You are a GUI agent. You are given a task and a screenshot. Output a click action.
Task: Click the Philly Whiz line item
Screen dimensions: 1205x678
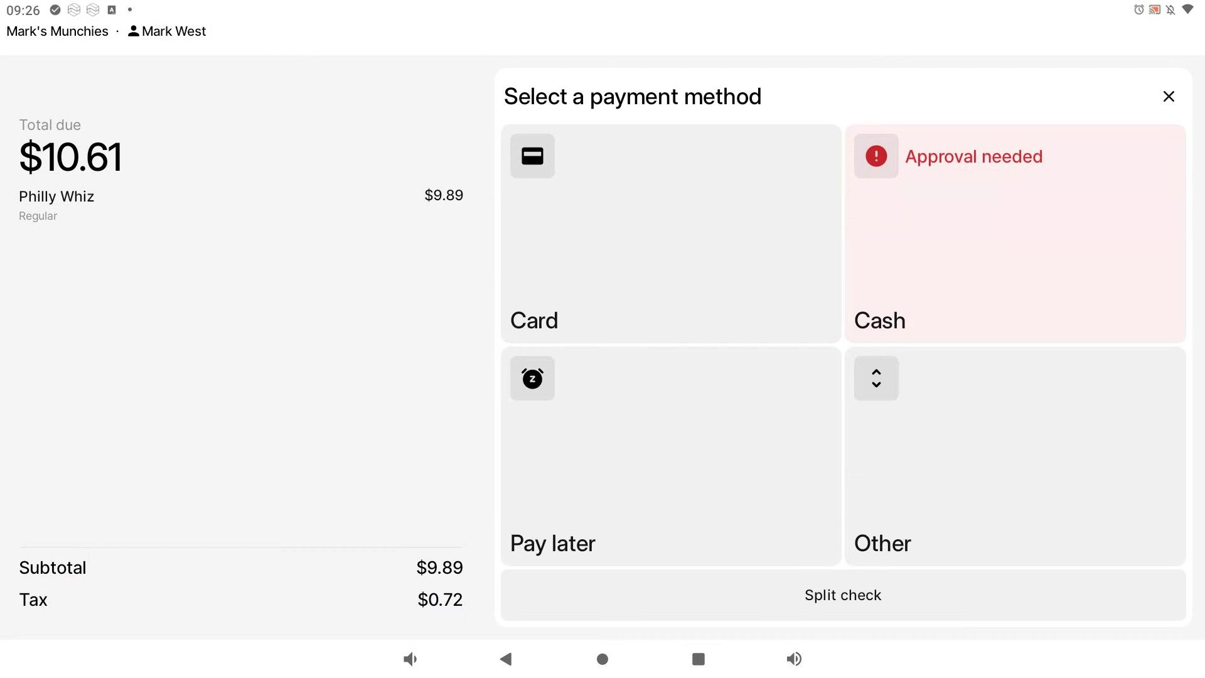coord(56,196)
